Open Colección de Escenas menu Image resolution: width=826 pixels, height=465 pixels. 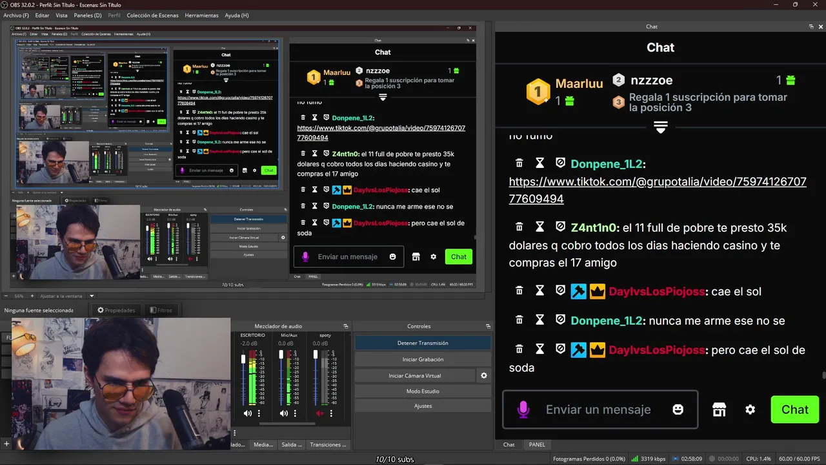(152, 15)
